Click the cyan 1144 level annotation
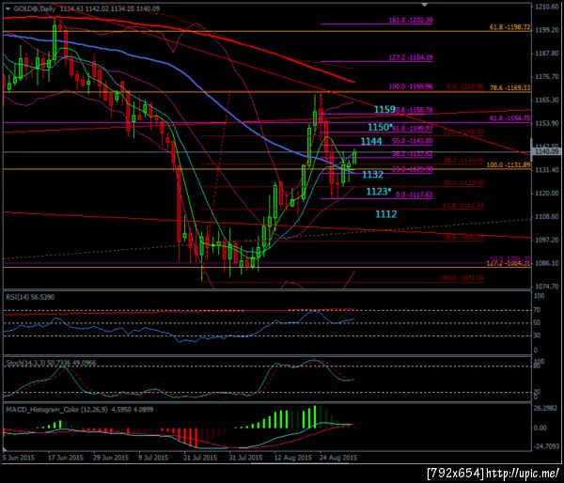564x483 pixels. click(x=371, y=141)
